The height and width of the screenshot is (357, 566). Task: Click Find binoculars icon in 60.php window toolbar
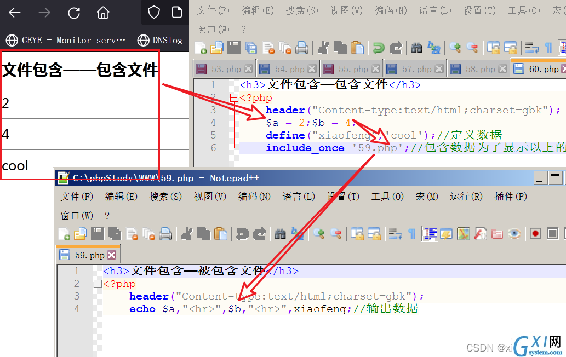click(416, 48)
